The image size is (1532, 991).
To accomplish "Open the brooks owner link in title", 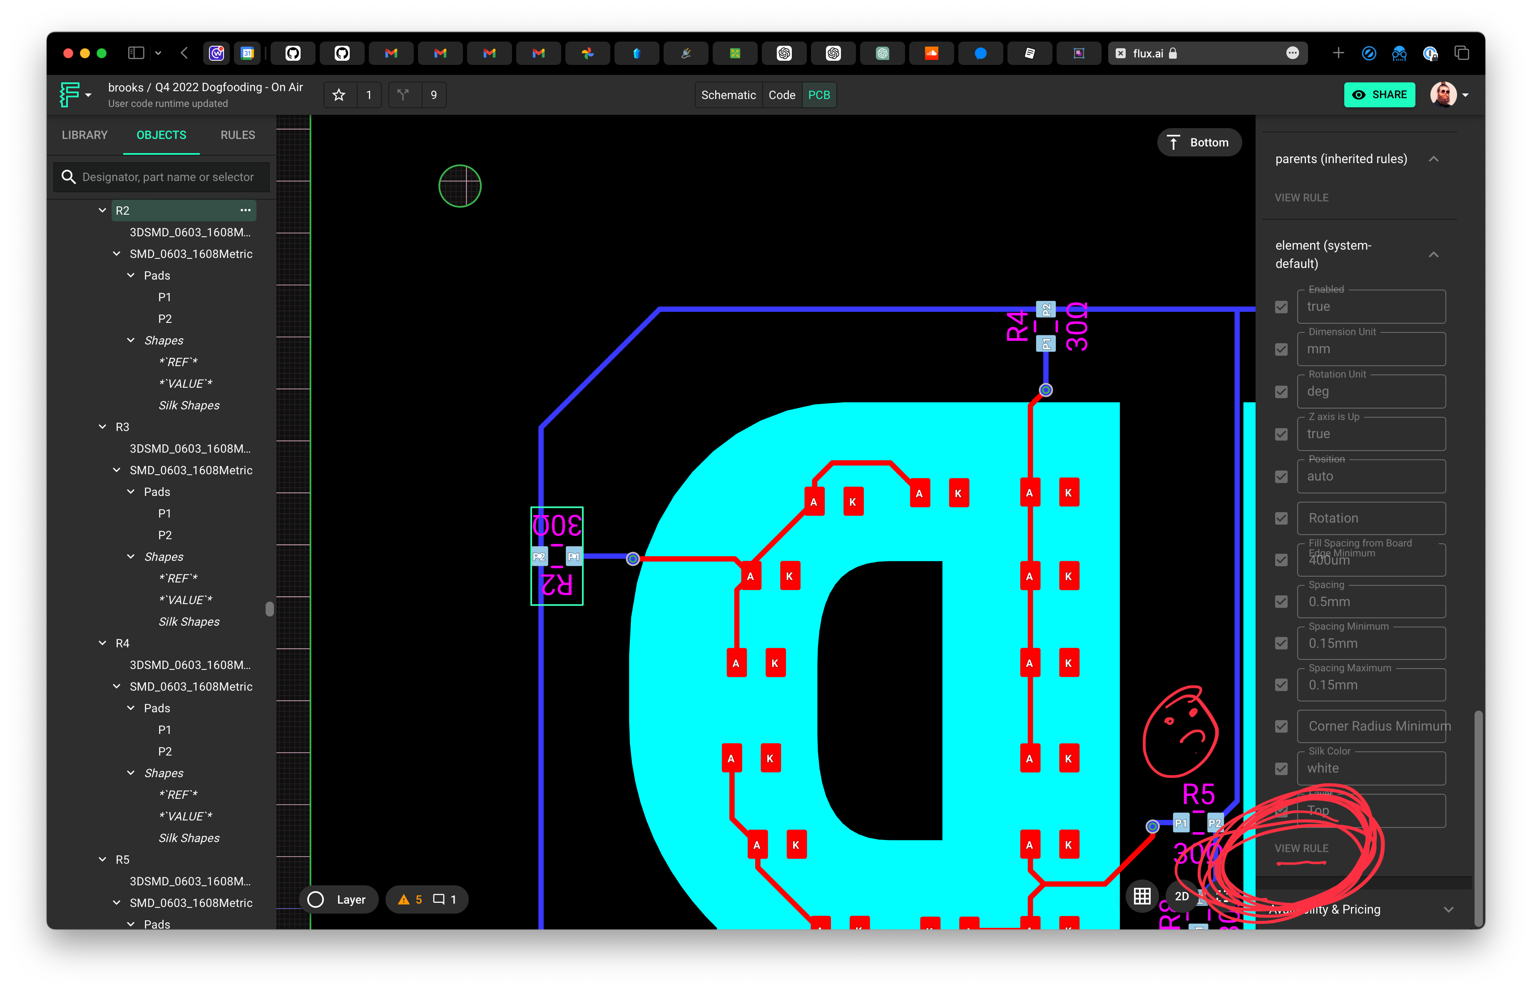I will (x=126, y=87).
